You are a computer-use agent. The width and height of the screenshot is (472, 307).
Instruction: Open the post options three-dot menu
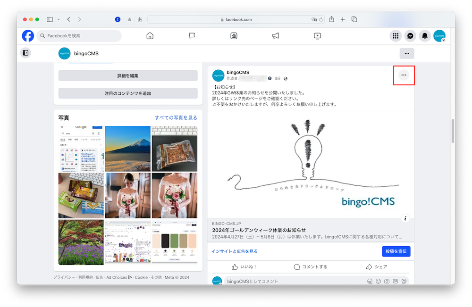point(404,75)
